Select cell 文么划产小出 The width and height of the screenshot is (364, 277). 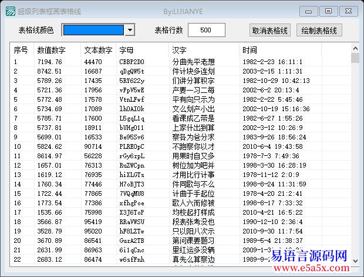193,109
